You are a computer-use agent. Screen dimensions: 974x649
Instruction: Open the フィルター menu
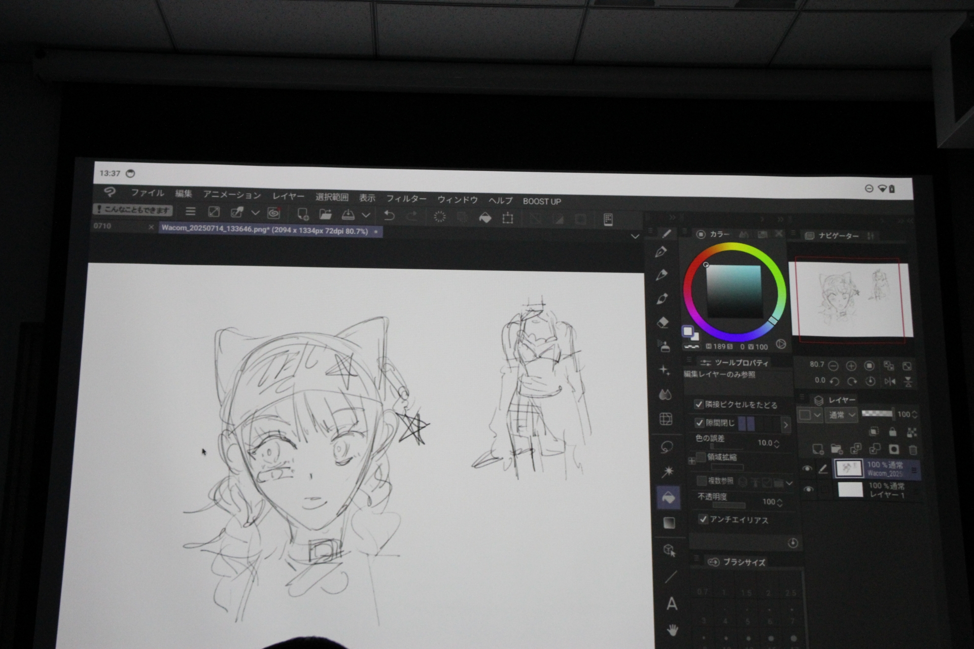(406, 200)
